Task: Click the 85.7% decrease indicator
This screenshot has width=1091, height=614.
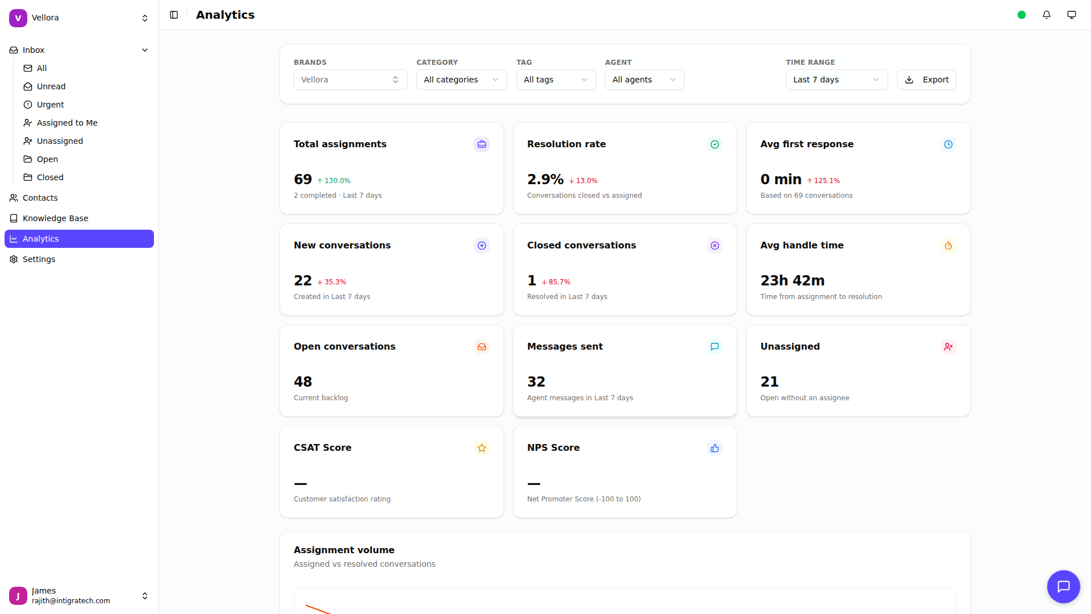Action: click(x=556, y=282)
